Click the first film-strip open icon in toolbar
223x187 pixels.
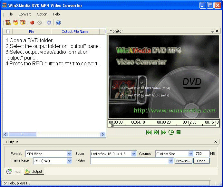(x=8, y=23)
